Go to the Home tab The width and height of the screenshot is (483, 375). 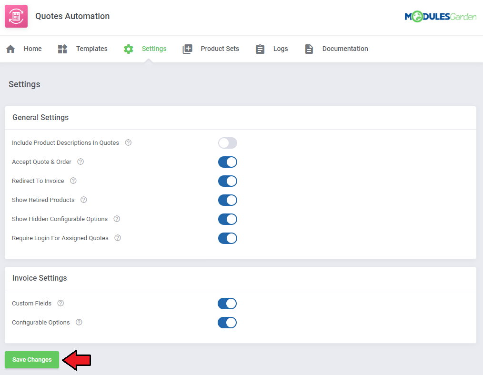(33, 49)
